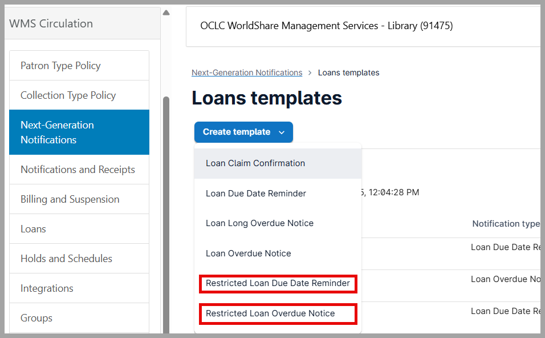Open Patron Type Policy in sidebar

(60, 66)
